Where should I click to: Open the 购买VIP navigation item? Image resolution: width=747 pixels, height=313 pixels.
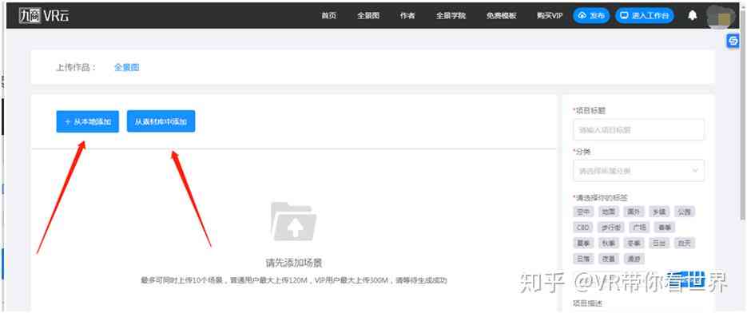[550, 16]
